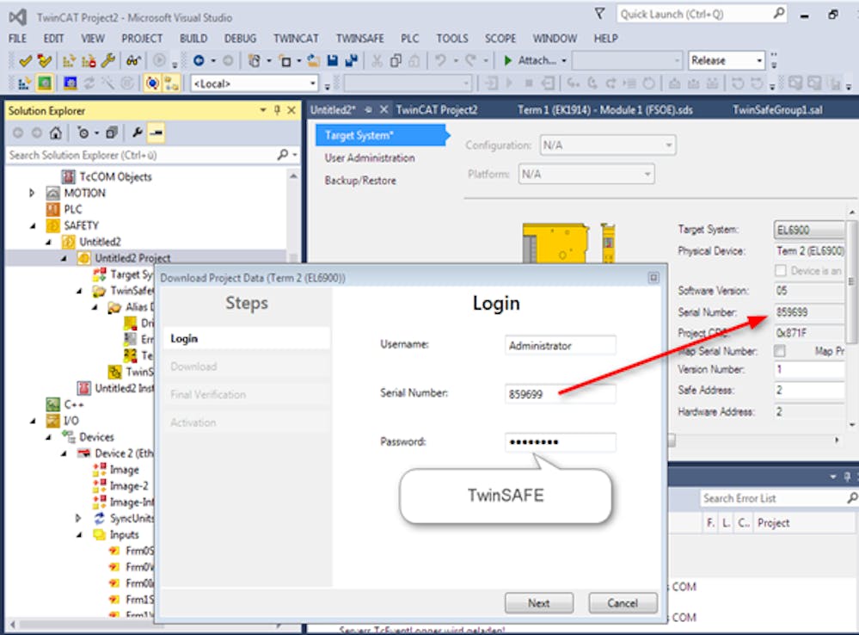Open the PLC menu
Image resolution: width=859 pixels, height=635 pixels.
tap(410, 39)
